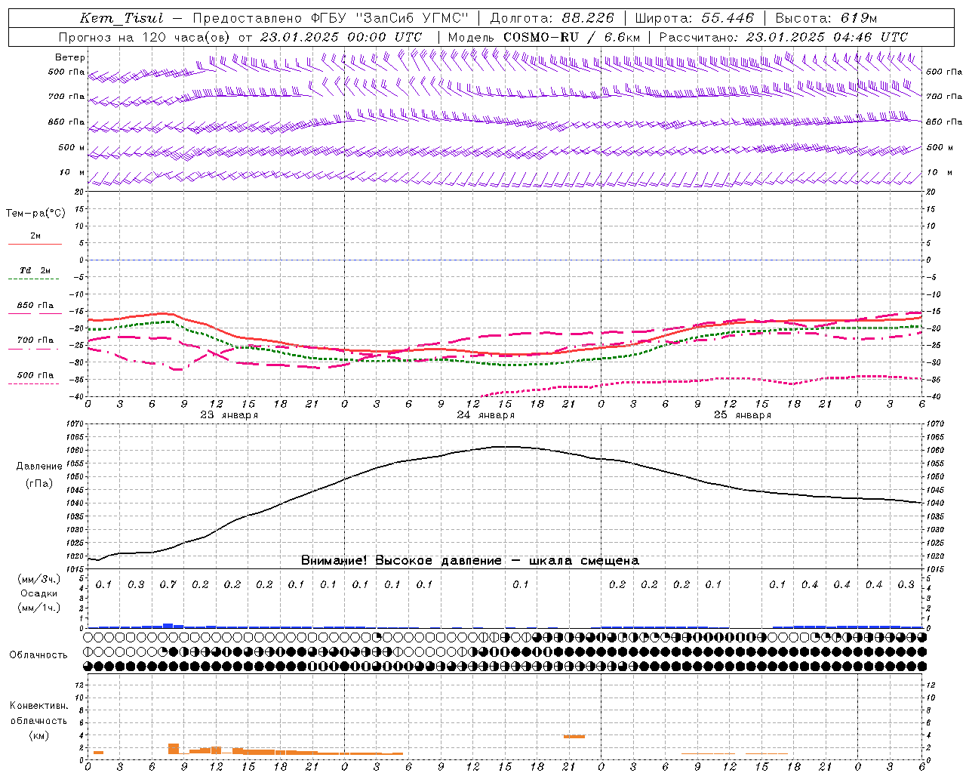
Task: Click the 'Конвективн.' convective cloud label
Action: [x=39, y=706]
